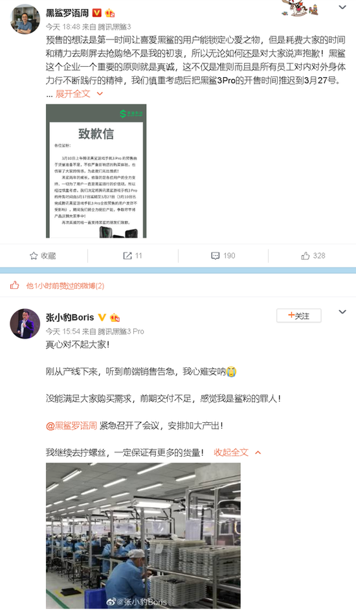Like the first post with thumbs-up 328
This screenshot has height=612, width=356.
pyautogui.click(x=313, y=256)
